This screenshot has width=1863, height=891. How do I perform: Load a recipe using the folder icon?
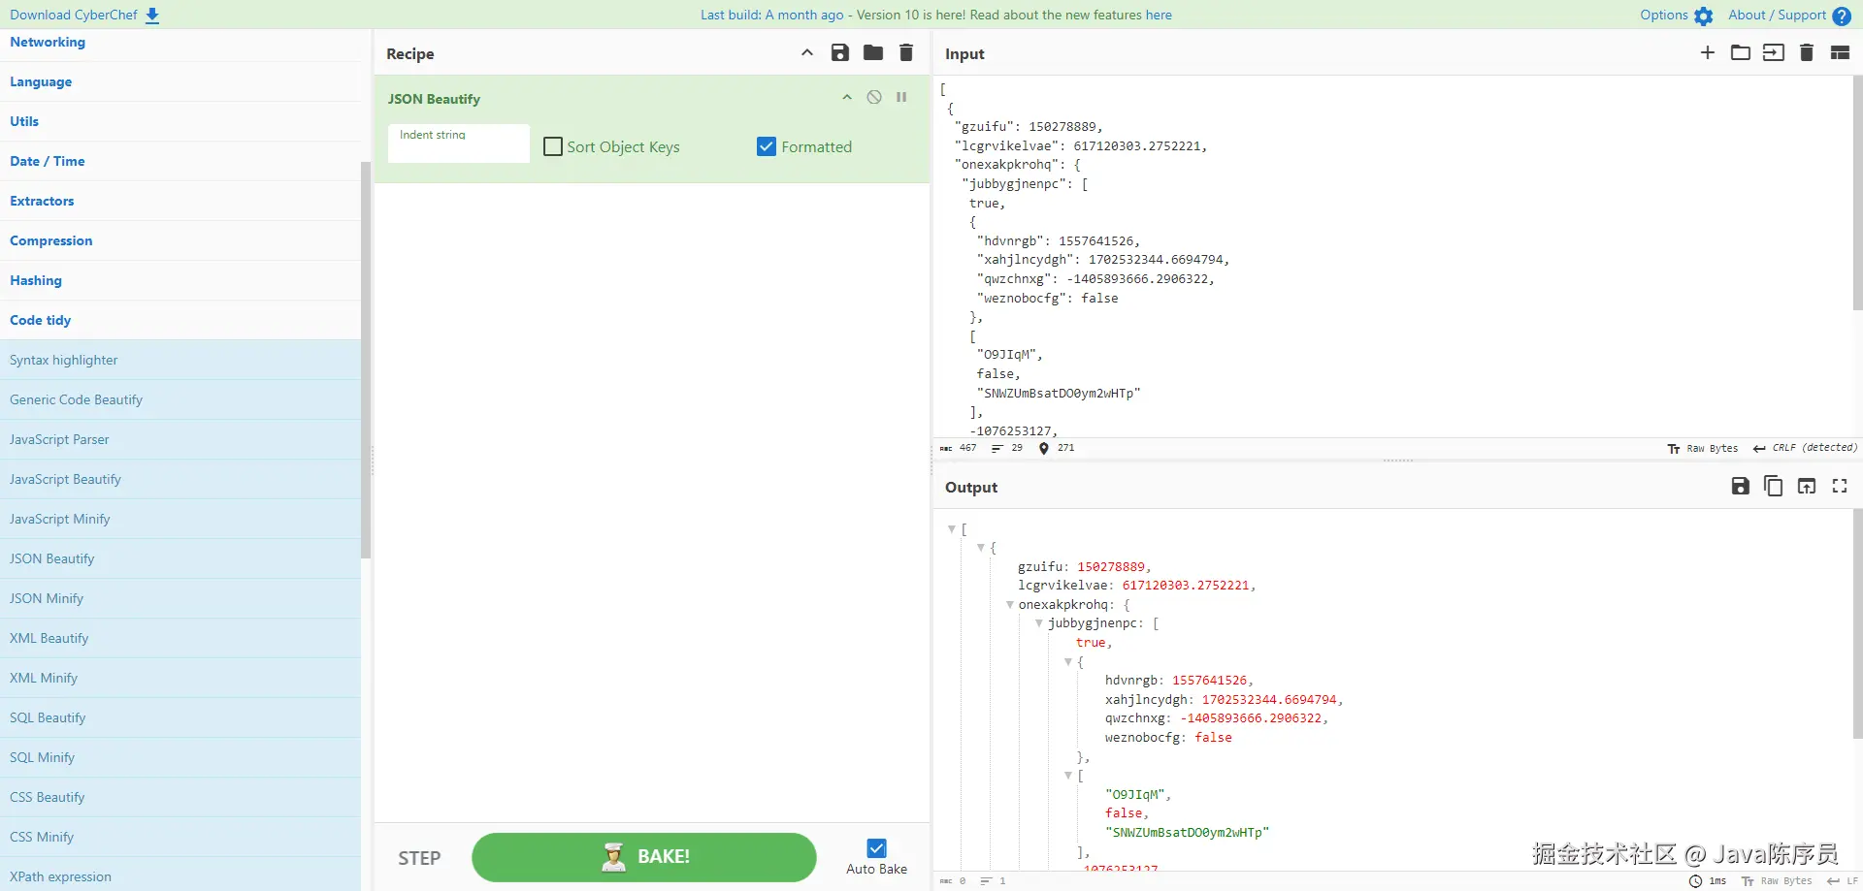tap(873, 53)
